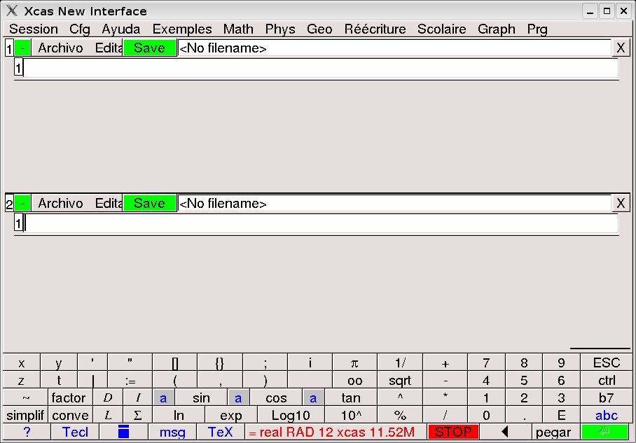Click the infinity (oo) key
Screen dimensions: 636x443
tap(354, 381)
